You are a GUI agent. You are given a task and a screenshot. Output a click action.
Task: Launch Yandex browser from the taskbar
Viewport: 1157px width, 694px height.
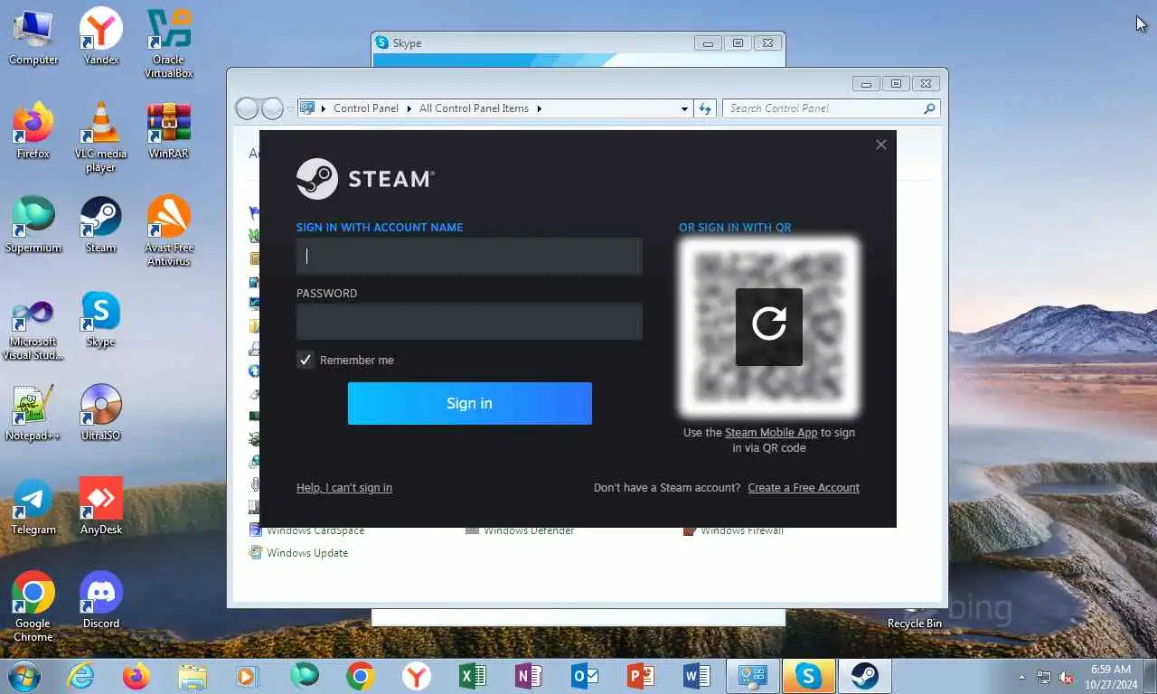click(417, 676)
